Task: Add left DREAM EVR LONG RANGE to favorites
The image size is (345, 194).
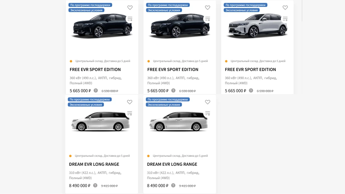Action: coord(129,102)
